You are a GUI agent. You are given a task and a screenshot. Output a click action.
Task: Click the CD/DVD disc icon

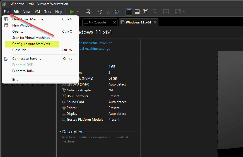(64, 85)
